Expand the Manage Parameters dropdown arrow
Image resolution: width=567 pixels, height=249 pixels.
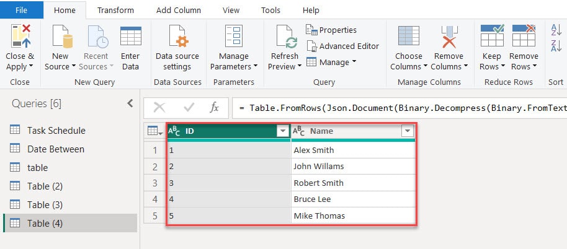[x=256, y=66]
